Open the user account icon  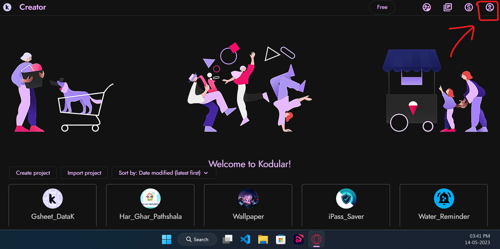coord(490,7)
